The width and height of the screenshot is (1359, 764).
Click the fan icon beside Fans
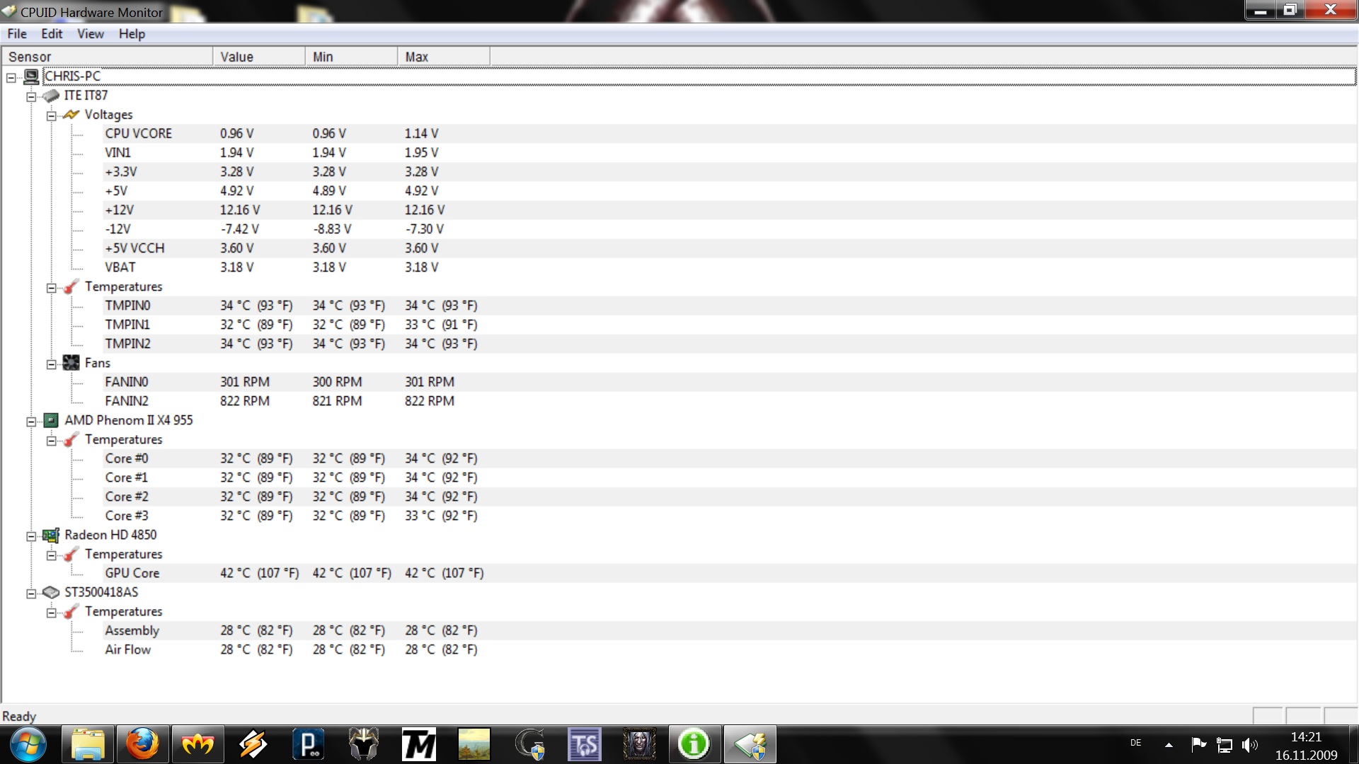pyautogui.click(x=71, y=362)
